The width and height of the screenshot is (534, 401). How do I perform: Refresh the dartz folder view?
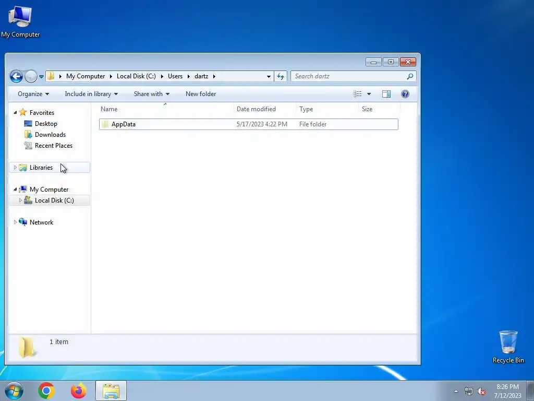pyautogui.click(x=281, y=76)
